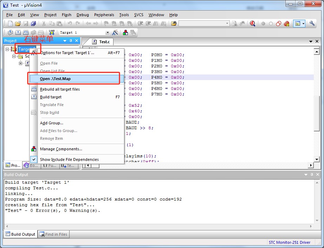Click the Manage Components colored blocks icon

point(125,32)
